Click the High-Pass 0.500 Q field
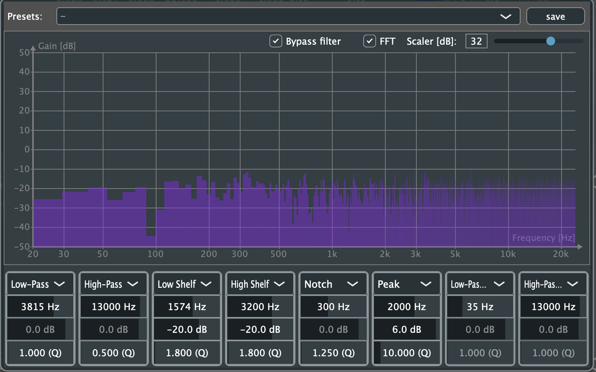 click(113, 353)
